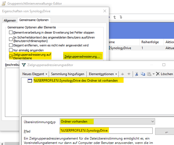
Task: Open the paste options dropdown arrow
Action: pyautogui.click(x=153, y=74)
